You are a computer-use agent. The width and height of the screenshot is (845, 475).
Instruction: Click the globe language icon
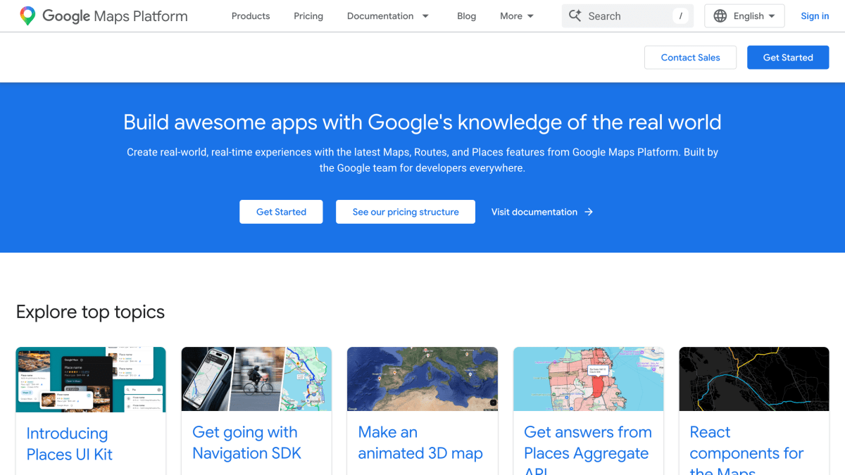click(720, 15)
